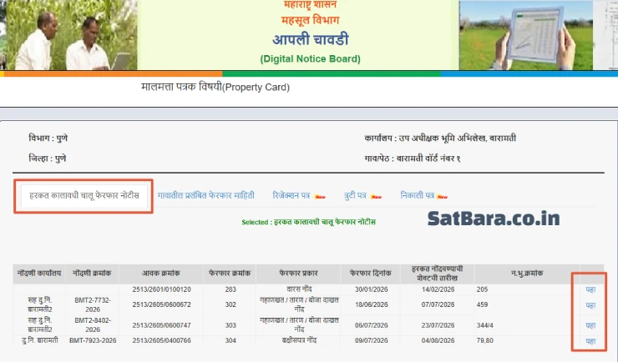Click last objection date 07/07/2026 cell
618x362 pixels.
pyautogui.click(x=438, y=305)
